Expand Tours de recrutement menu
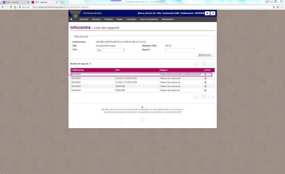The height and width of the screenshot is (174, 285). coord(149,19)
